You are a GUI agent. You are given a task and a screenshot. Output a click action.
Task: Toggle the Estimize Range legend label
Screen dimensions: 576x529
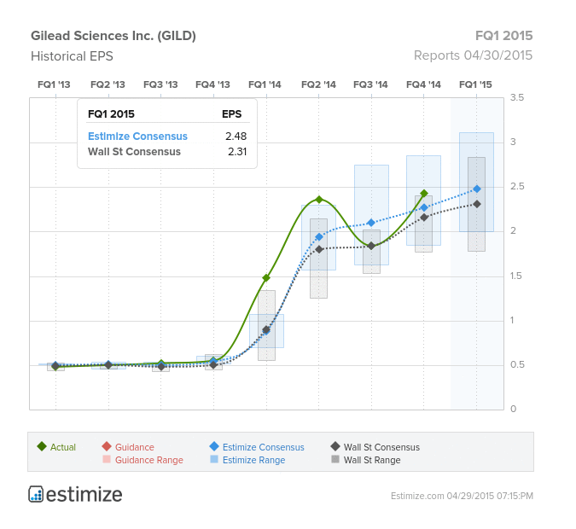coord(253,460)
